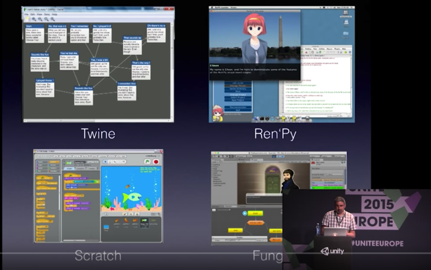Open the View menu in Twine
The width and height of the screenshot is (431, 270).
coord(40,14)
